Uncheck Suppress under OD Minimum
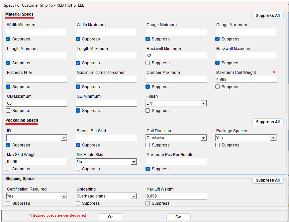Screen dimensions: 289x222 pyautogui.click(x=78, y=111)
